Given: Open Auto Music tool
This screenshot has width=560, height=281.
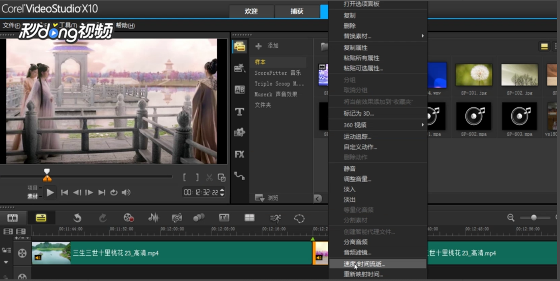Looking at the screenshot, I should (177, 218).
